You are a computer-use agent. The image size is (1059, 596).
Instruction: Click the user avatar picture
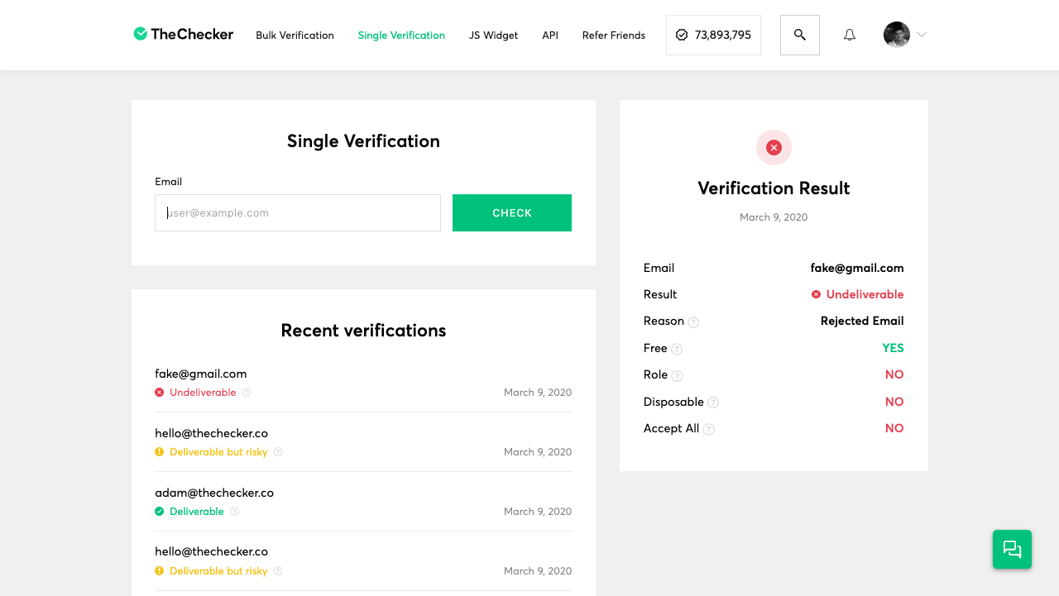tap(896, 35)
